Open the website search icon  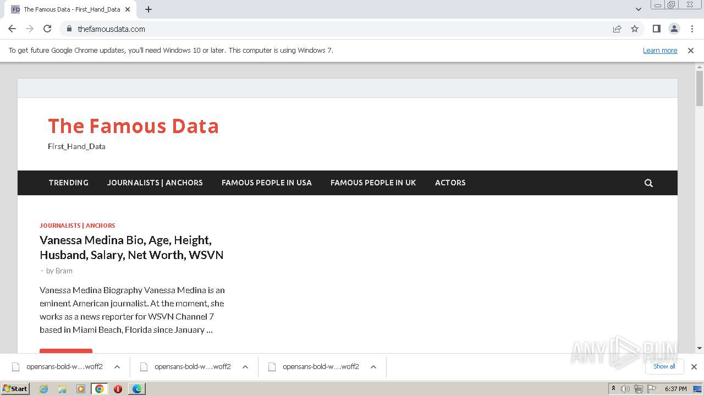coord(648,183)
